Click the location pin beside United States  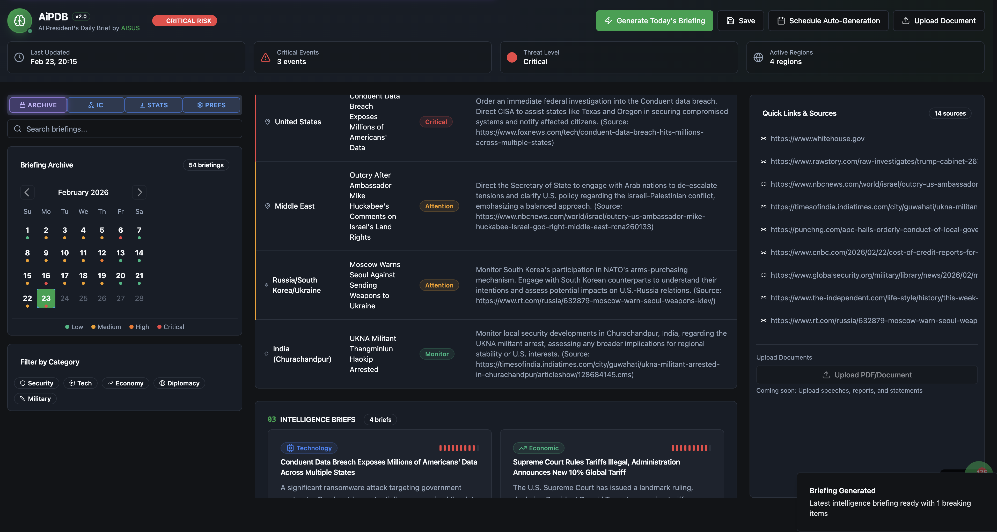click(267, 122)
